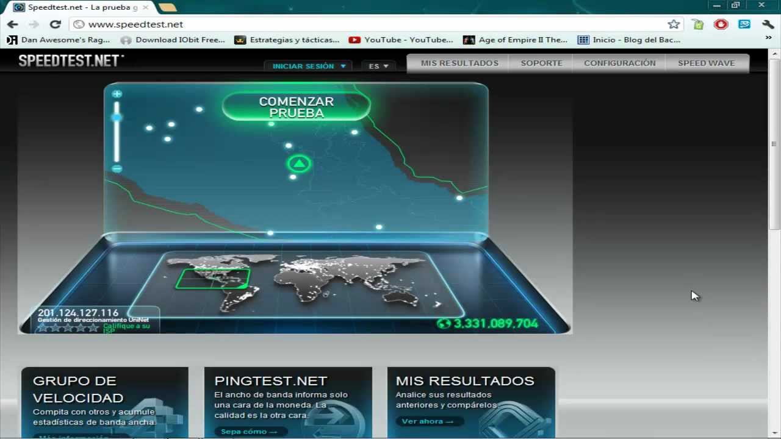781x439 pixels.
Task: Click the red circular extension icon
Action: 721,24
